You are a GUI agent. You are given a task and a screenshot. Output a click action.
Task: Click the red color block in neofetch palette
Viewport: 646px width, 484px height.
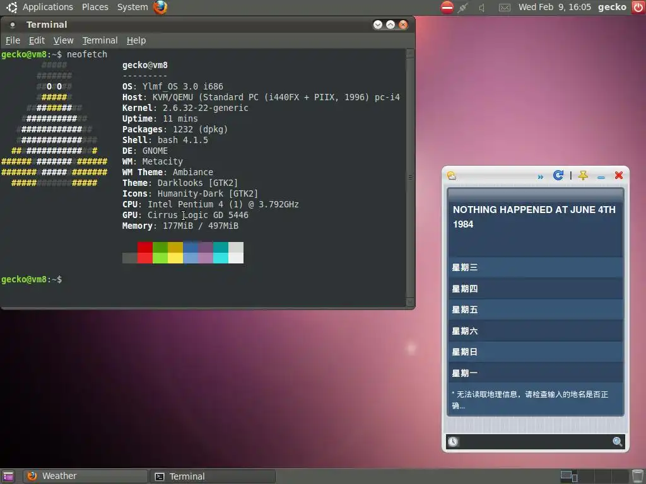tap(144, 253)
